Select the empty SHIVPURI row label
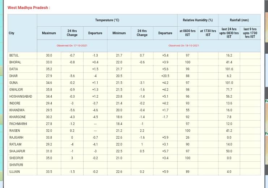268x188 pixels. pos(16,165)
